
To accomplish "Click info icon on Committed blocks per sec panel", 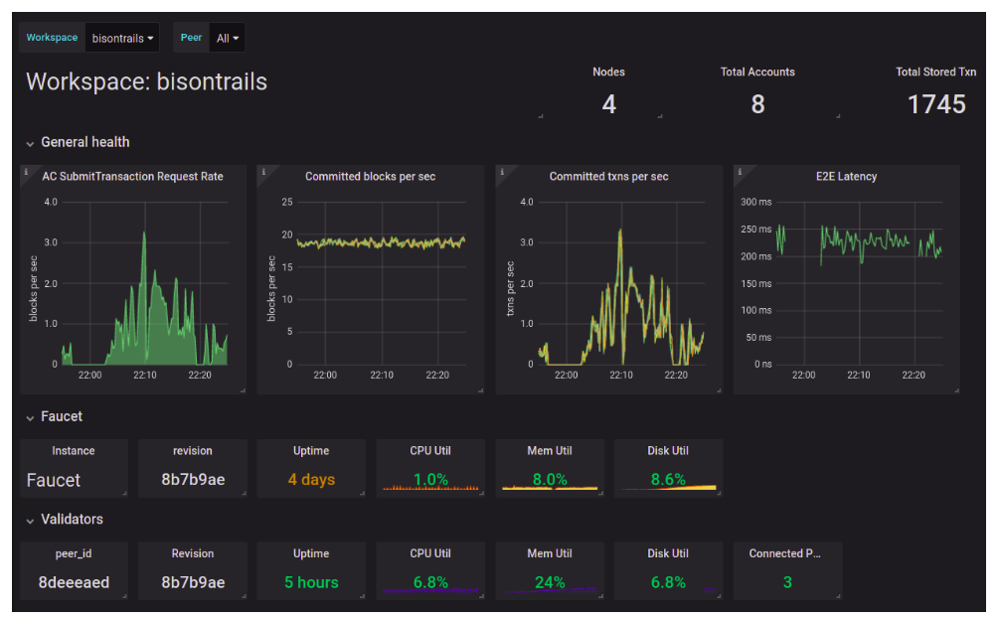I will pyautogui.click(x=263, y=172).
